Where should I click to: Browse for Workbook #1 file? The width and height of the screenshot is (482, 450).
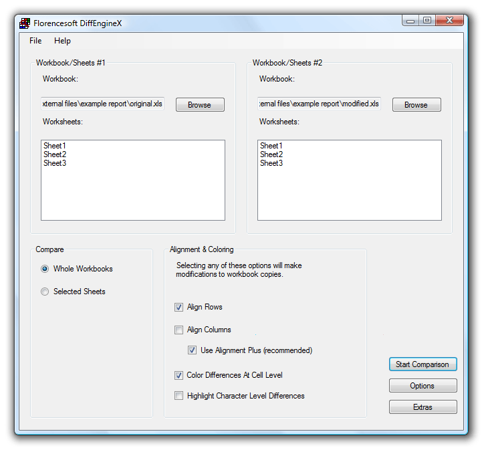click(x=199, y=105)
